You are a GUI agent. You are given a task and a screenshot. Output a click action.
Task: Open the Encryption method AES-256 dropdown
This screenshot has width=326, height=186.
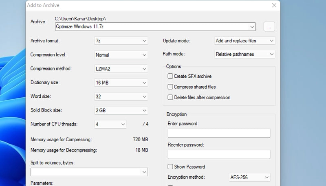pyautogui.click(x=249, y=177)
